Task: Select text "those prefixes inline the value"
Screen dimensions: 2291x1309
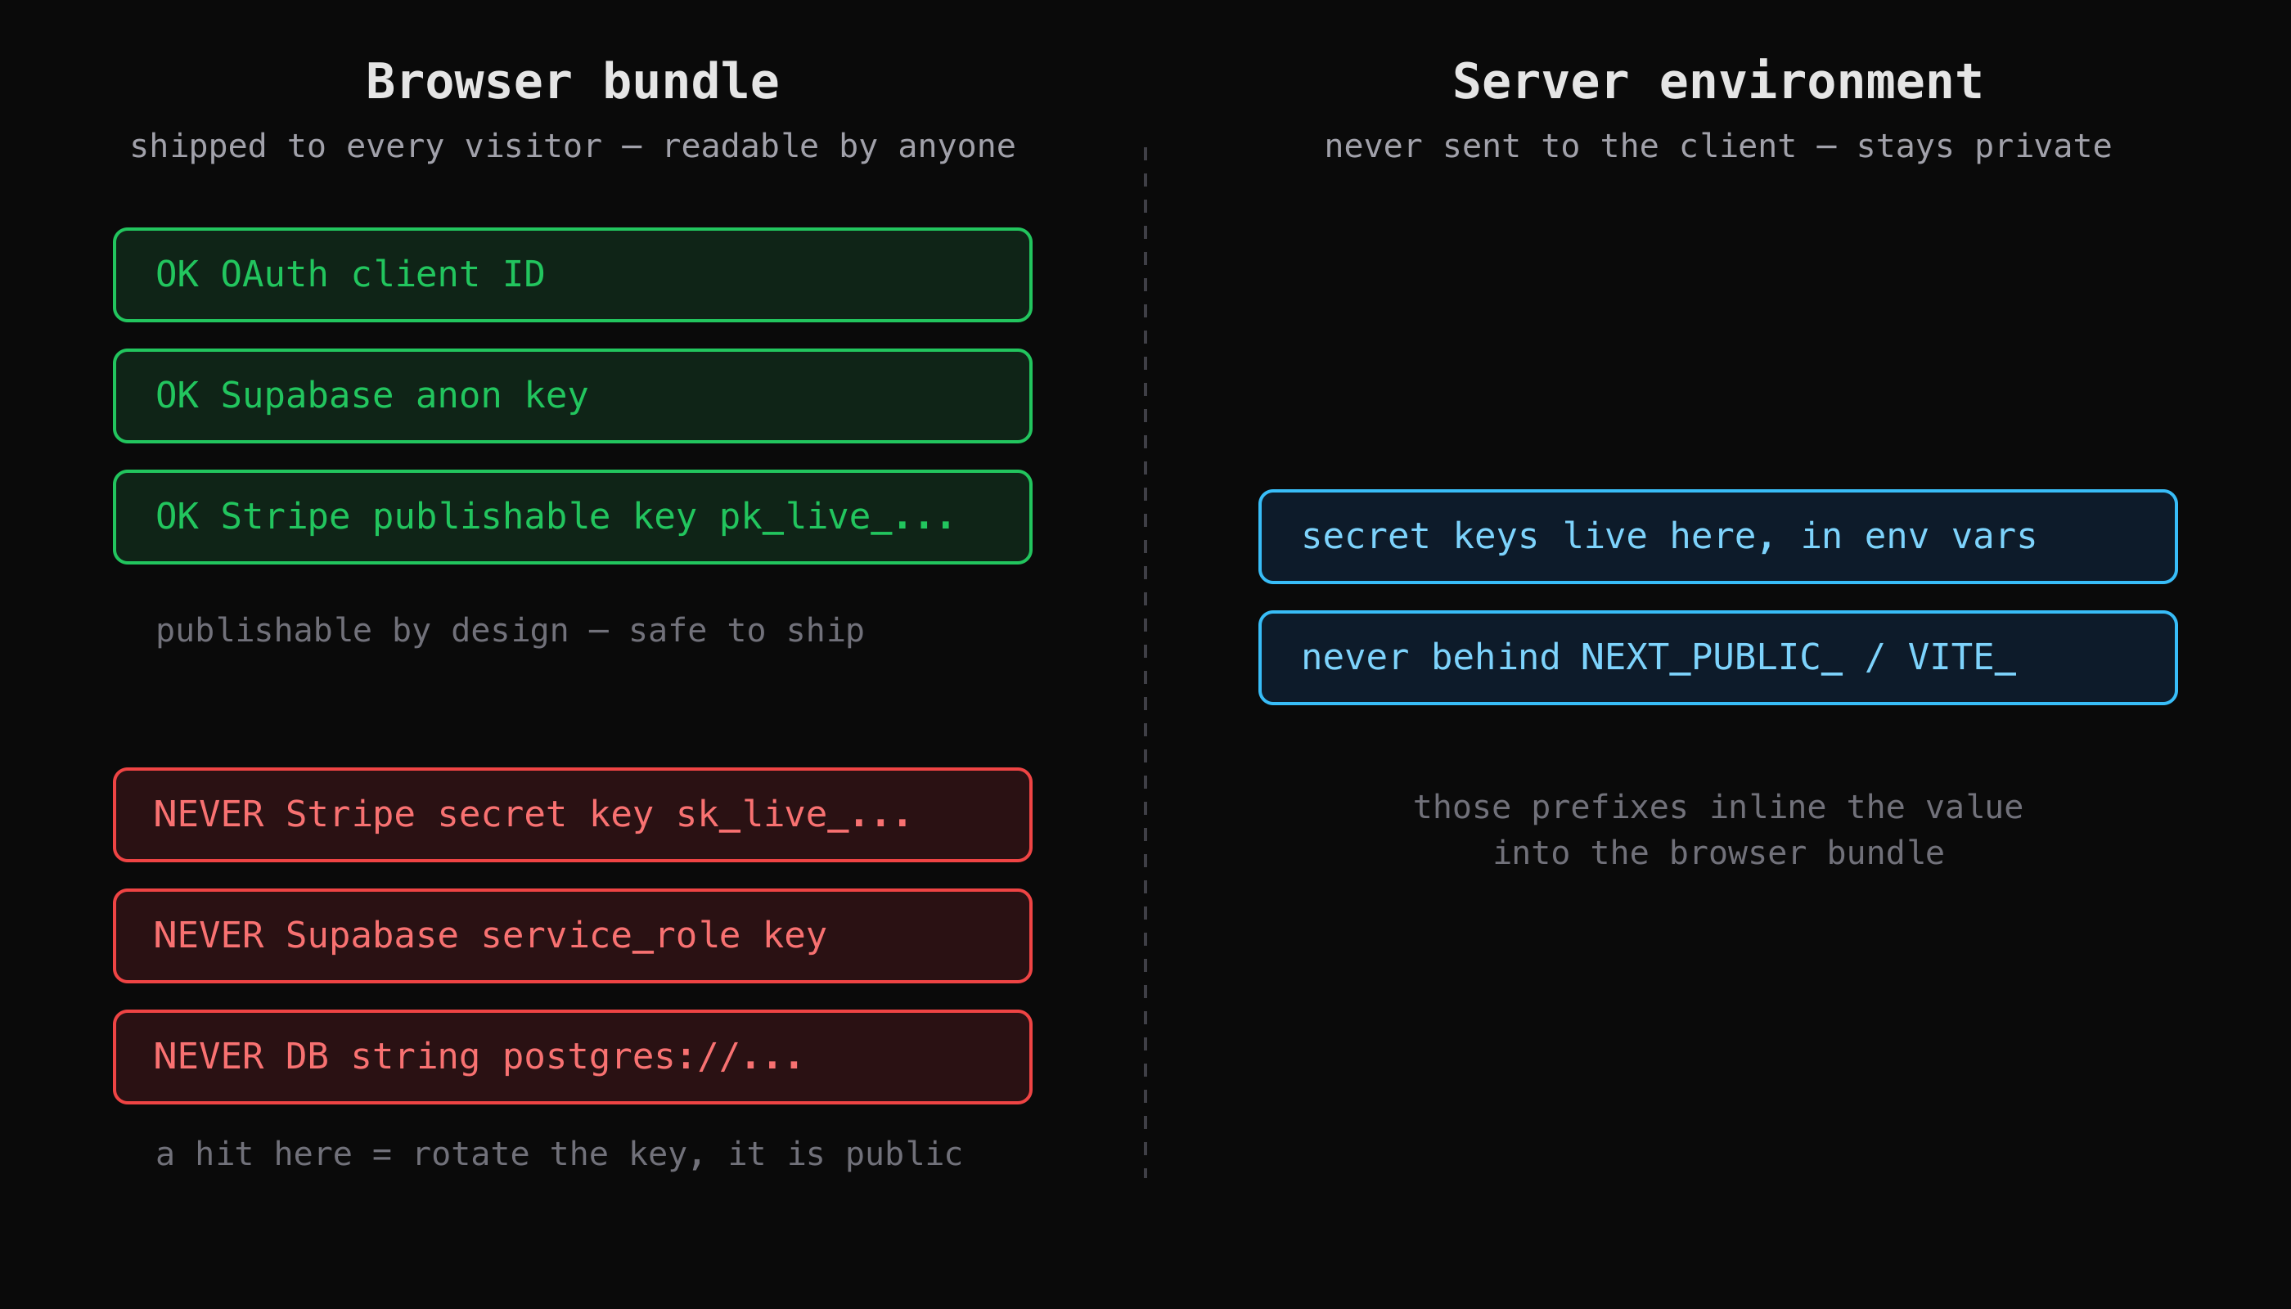Action: coord(1717,807)
